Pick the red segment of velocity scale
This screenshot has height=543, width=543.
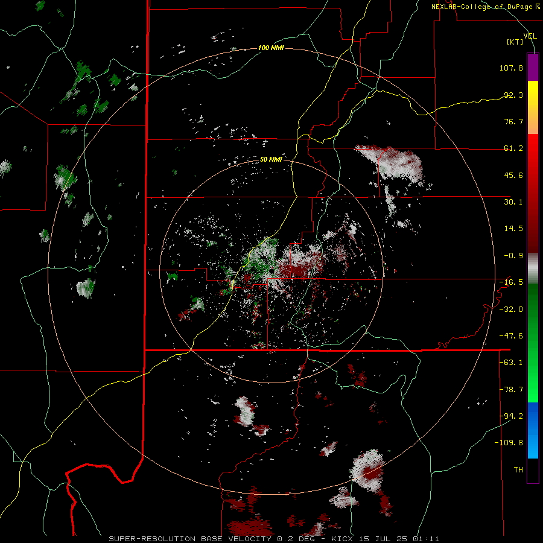point(533,193)
